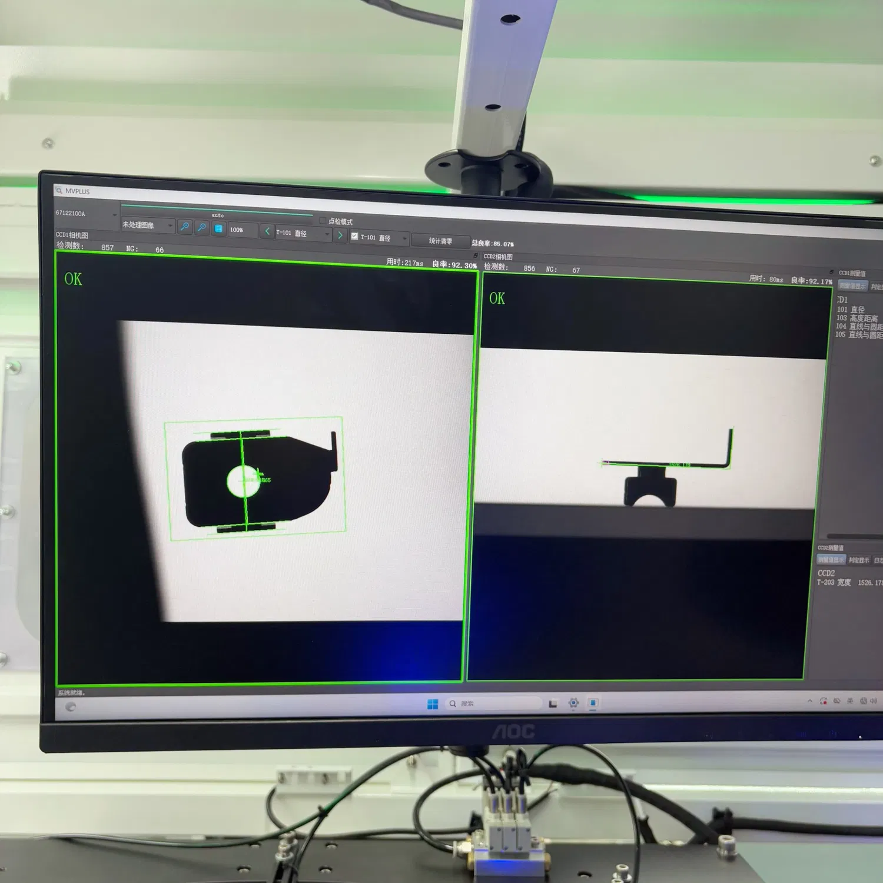
Task: Click the CCD1 measurement list horizontal scrollbar
Action: coord(855,536)
